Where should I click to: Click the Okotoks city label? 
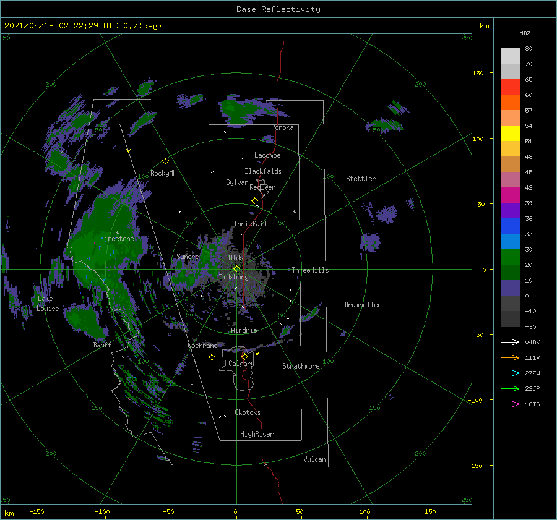click(x=248, y=412)
